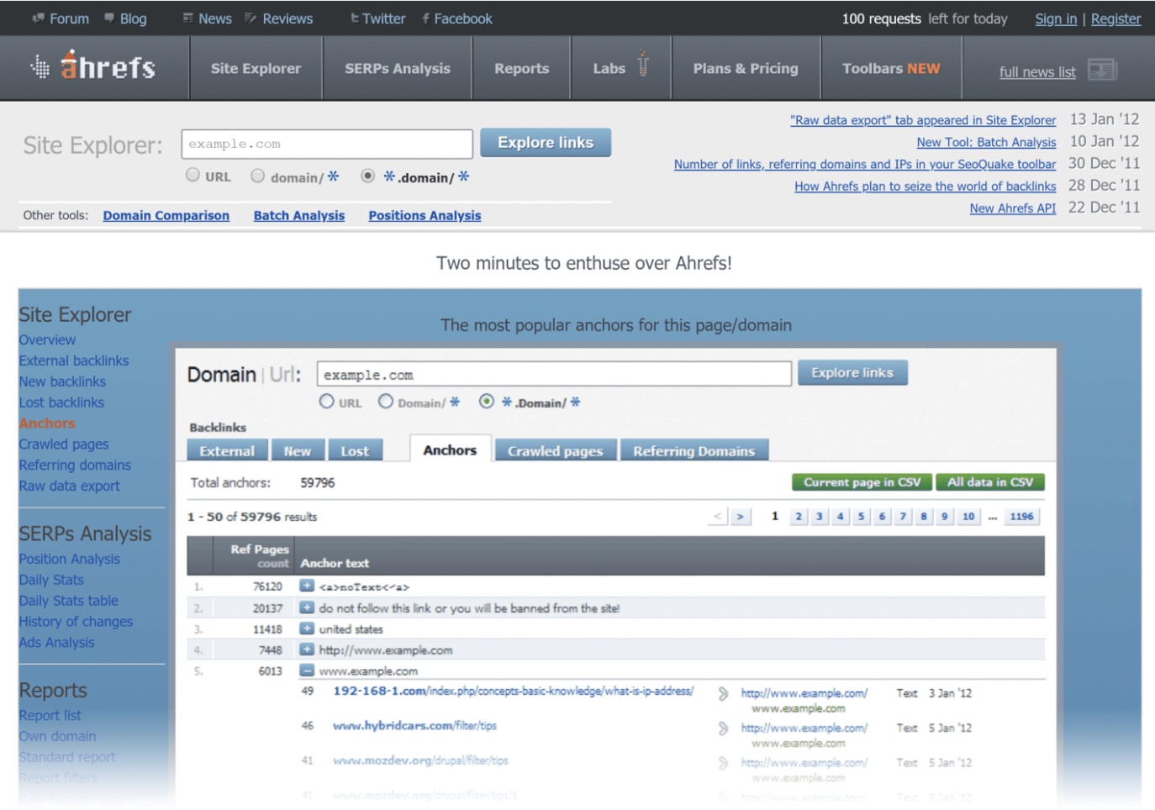This screenshot has width=1155, height=810.
Task: Open the full news list link
Action: pyautogui.click(x=1037, y=72)
